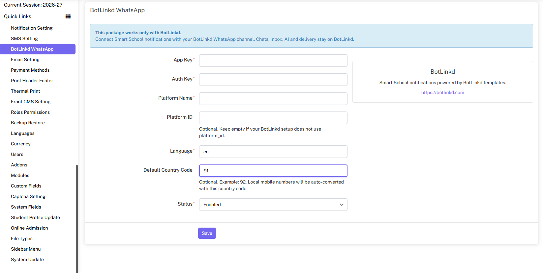Go to Backup Restore
The image size is (543, 273).
pos(28,123)
